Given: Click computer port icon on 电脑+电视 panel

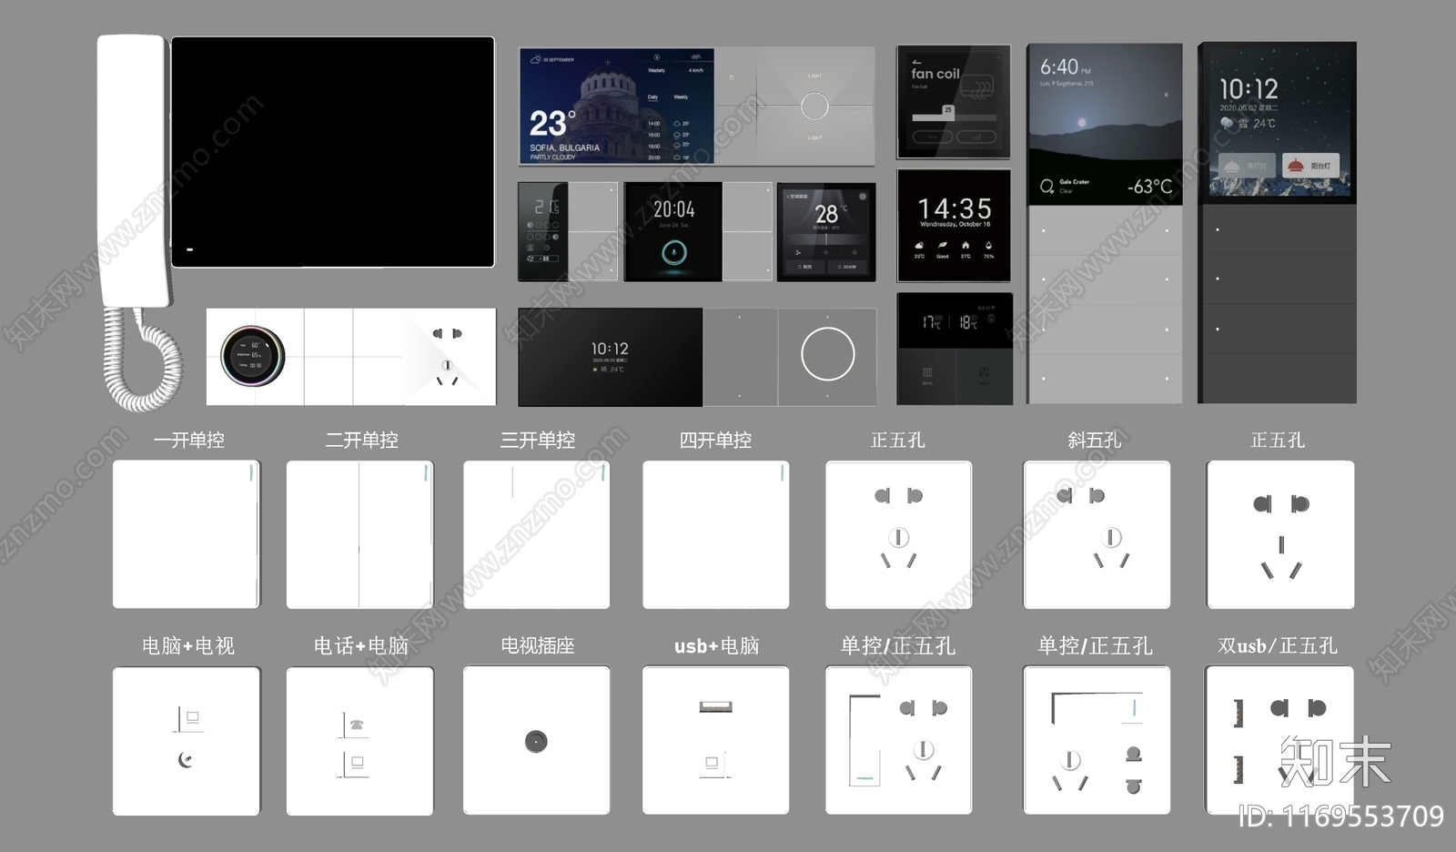Looking at the screenshot, I should [x=191, y=719].
